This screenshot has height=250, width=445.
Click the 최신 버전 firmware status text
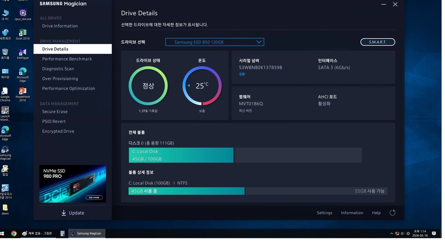(x=245, y=111)
